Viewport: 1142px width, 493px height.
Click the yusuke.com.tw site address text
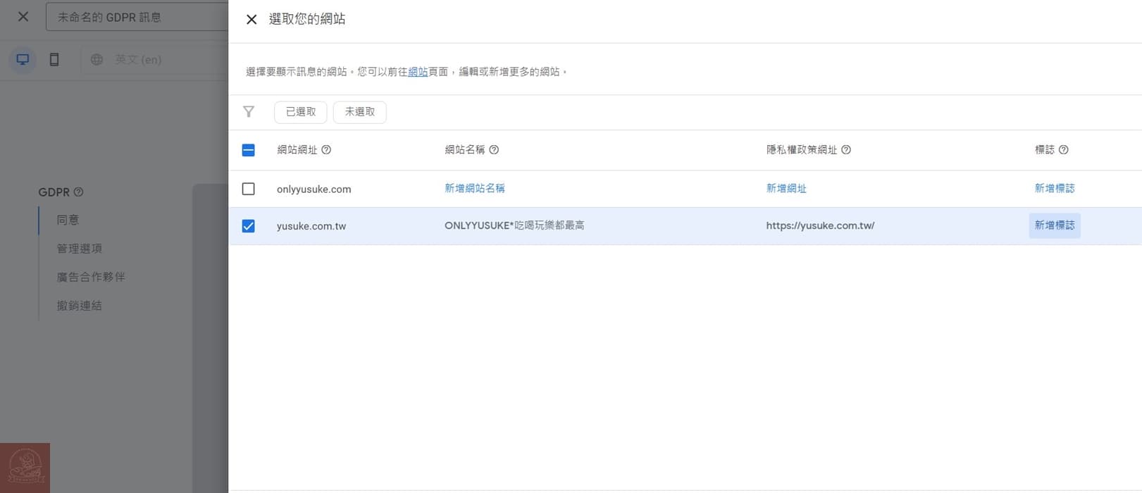[311, 226]
